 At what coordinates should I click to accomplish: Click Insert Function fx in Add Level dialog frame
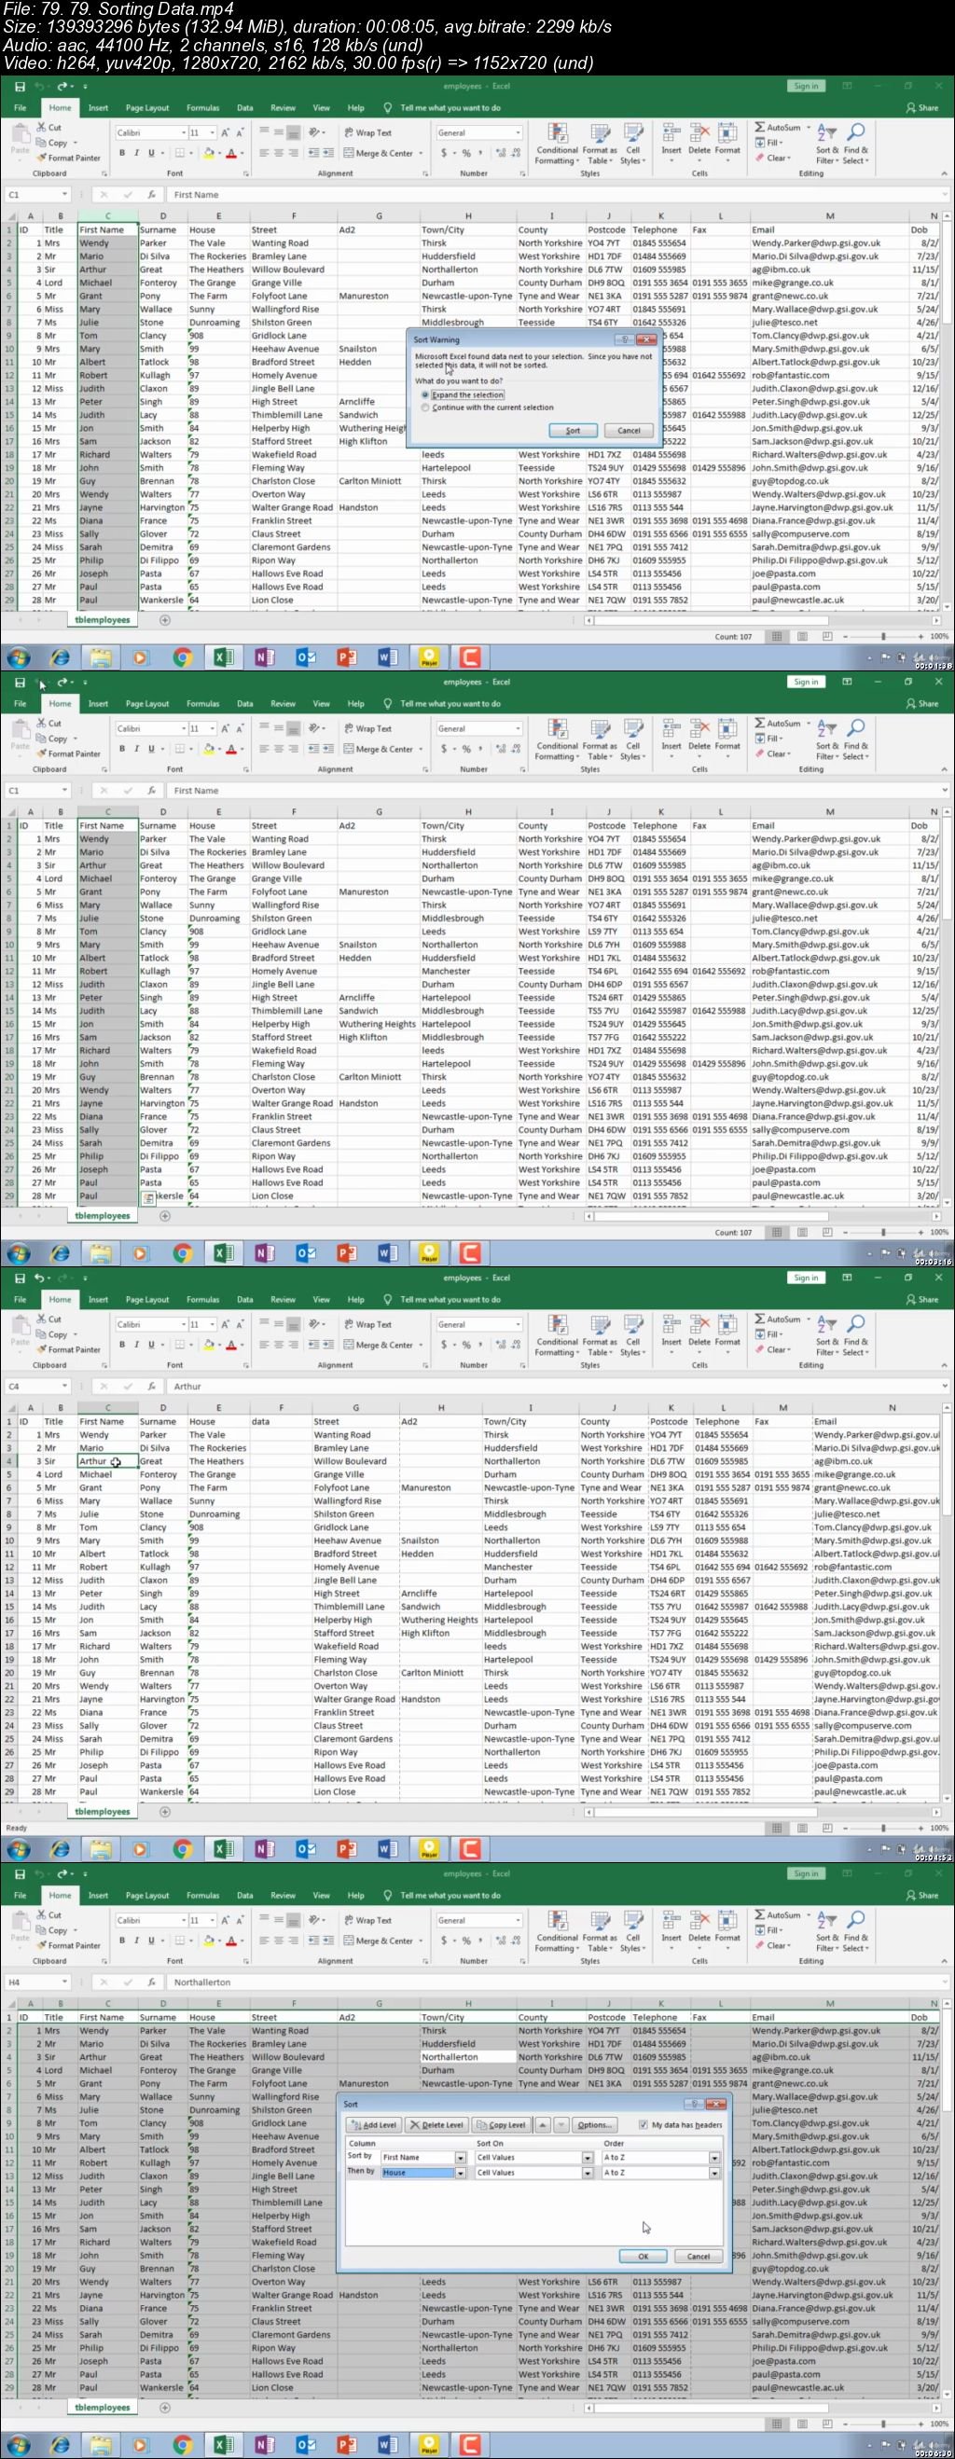[152, 1982]
